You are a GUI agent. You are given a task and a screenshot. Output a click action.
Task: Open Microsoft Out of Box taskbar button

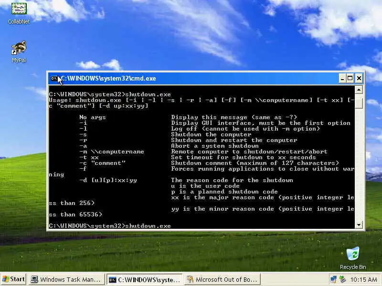pyautogui.click(x=222, y=279)
